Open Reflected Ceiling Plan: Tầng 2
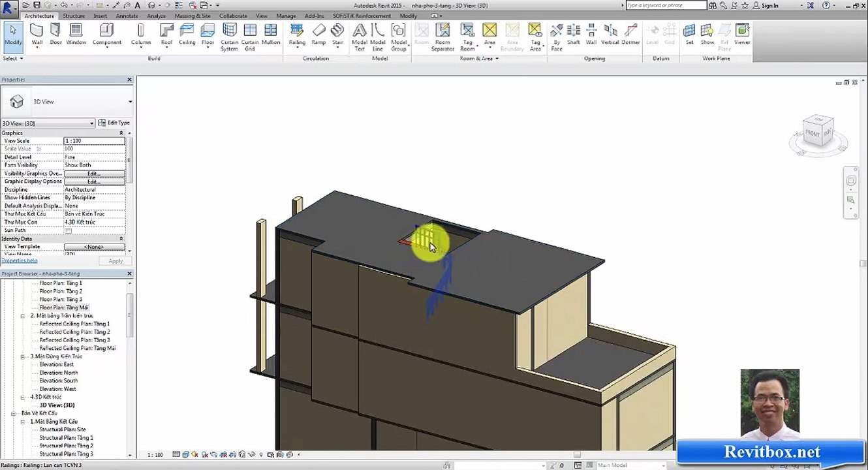The width and height of the screenshot is (868, 470). tap(74, 332)
